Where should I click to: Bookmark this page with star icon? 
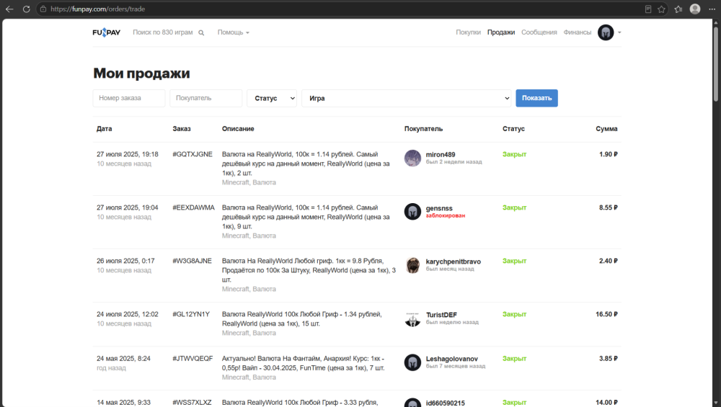(661, 9)
